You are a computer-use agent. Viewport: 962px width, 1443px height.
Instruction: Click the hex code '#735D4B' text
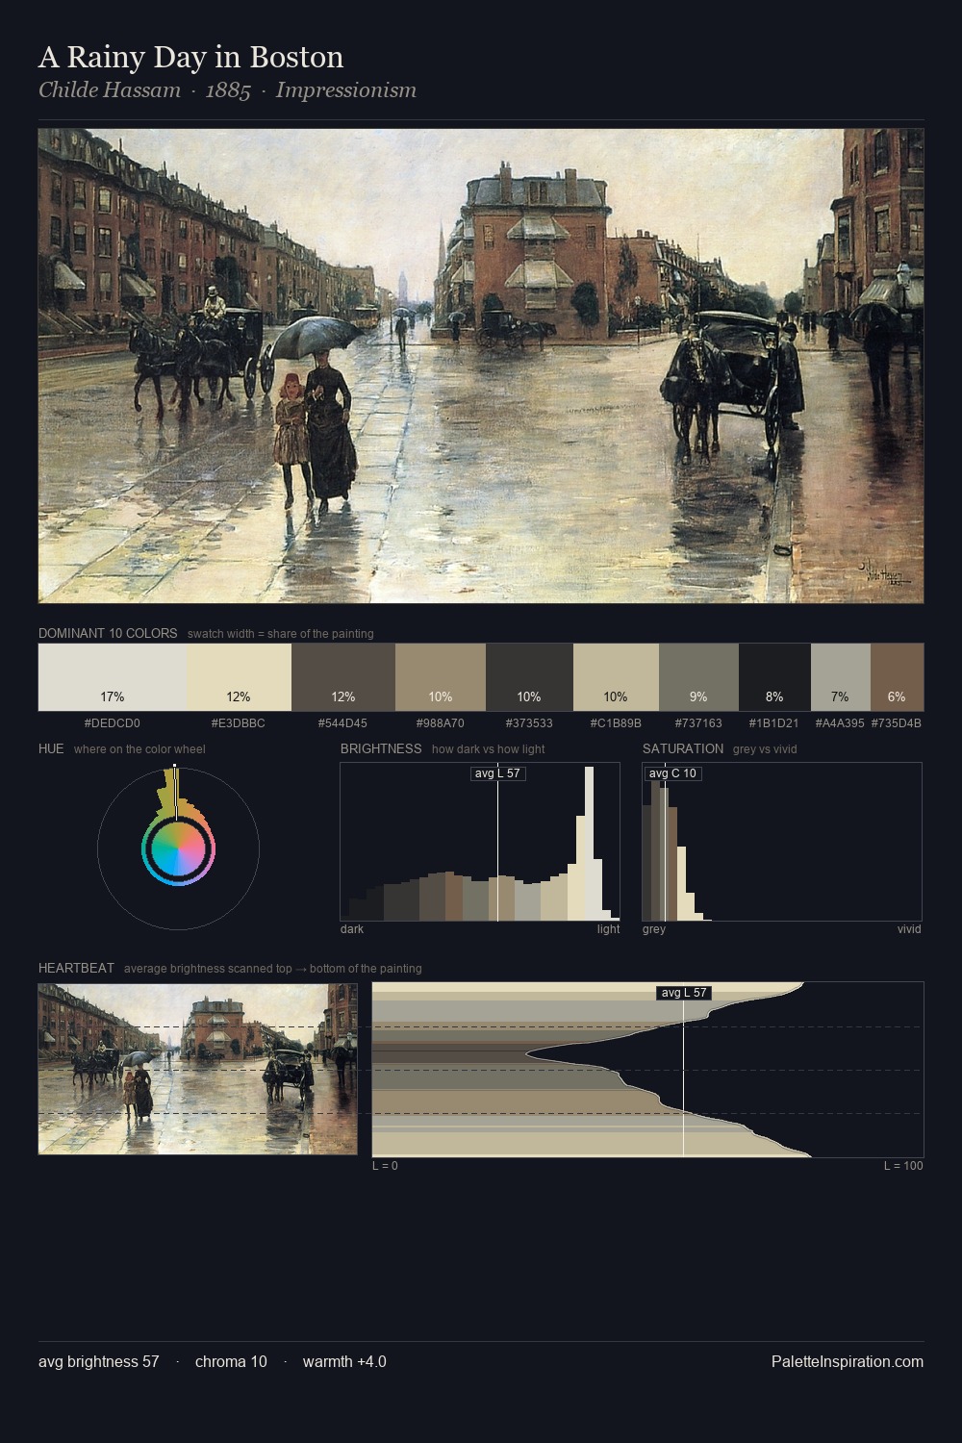point(897,723)
